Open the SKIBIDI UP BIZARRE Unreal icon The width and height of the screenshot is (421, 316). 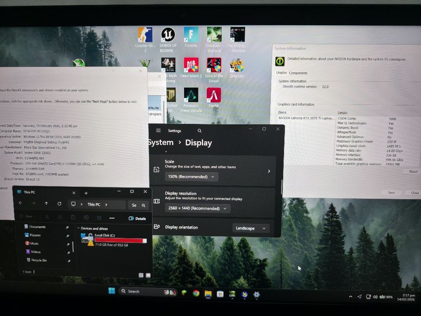coord(168,39)
